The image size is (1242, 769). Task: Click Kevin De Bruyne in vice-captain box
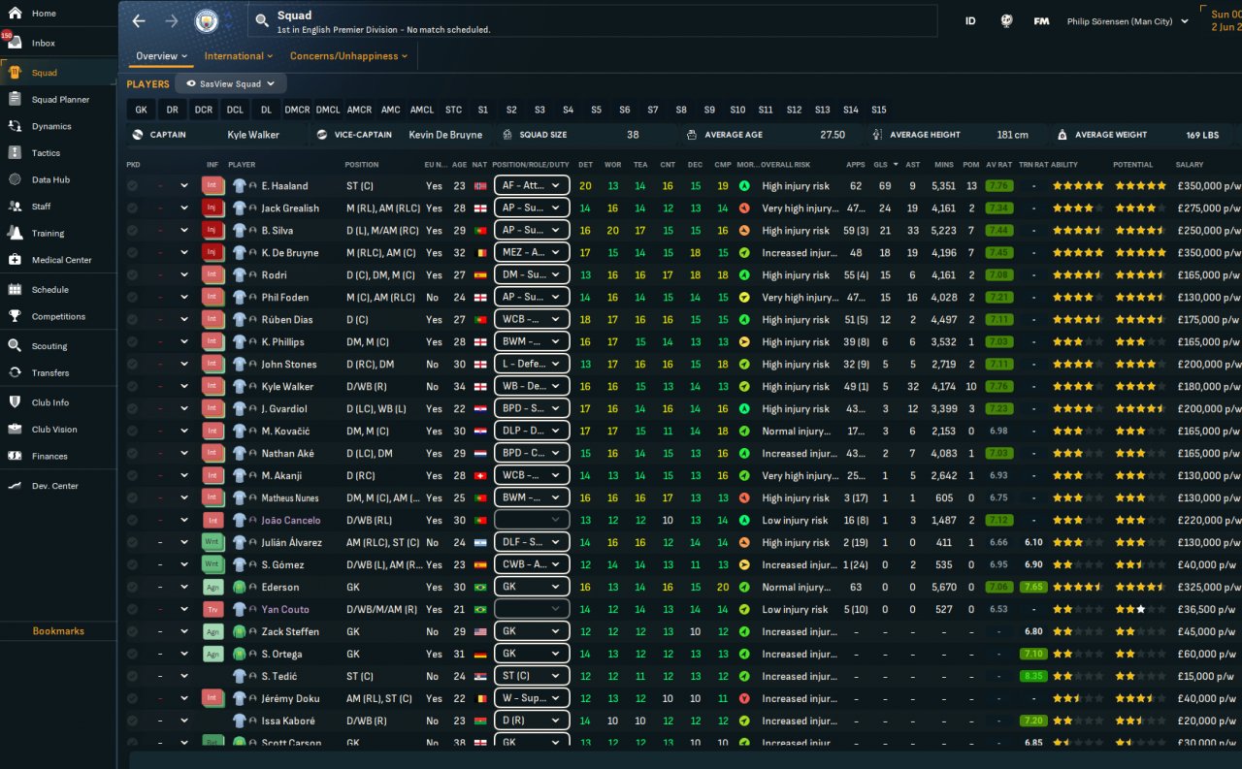[445, 135]
